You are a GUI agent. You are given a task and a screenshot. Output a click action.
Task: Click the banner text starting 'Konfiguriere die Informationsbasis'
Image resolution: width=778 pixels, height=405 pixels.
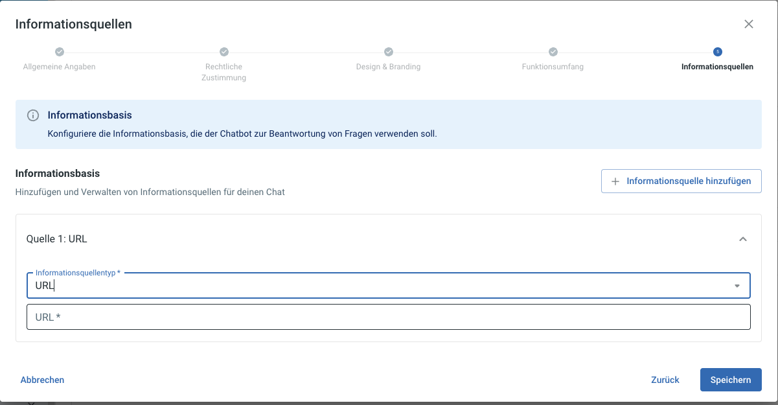[242, 134]
